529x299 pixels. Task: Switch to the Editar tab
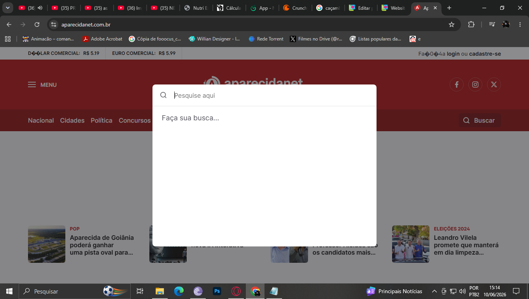(x=361, y=8)
